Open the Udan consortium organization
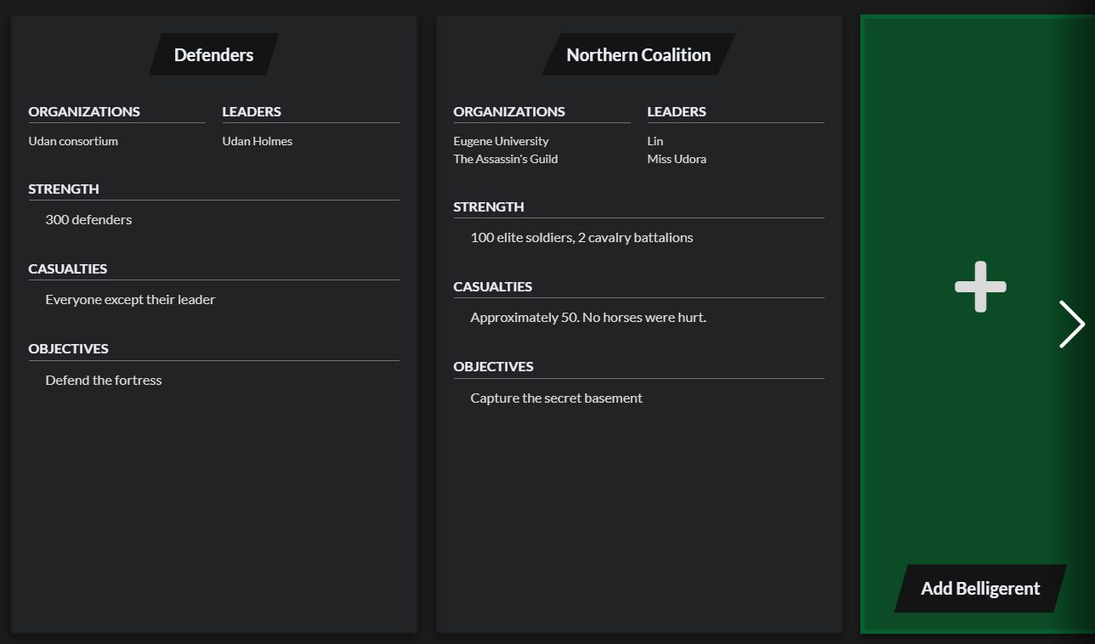1095x644 pixels. [x=73, y=141]
